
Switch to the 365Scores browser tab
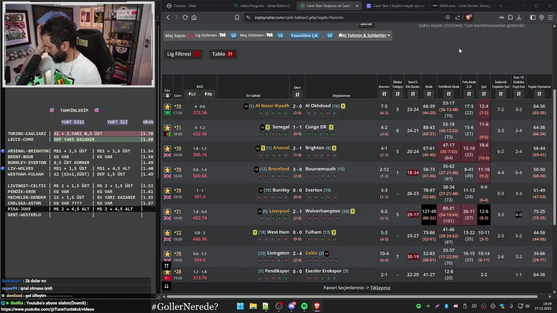[x=461, y=6]
